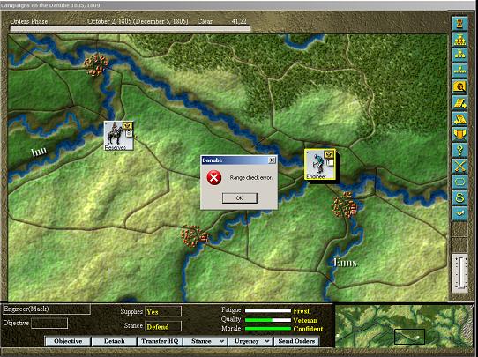Click the town at the northwest river bend
The image size is (478, 357).
[x=96, y=64]
